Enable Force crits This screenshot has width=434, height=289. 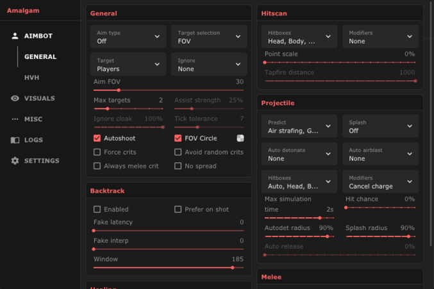click(97, 152)
